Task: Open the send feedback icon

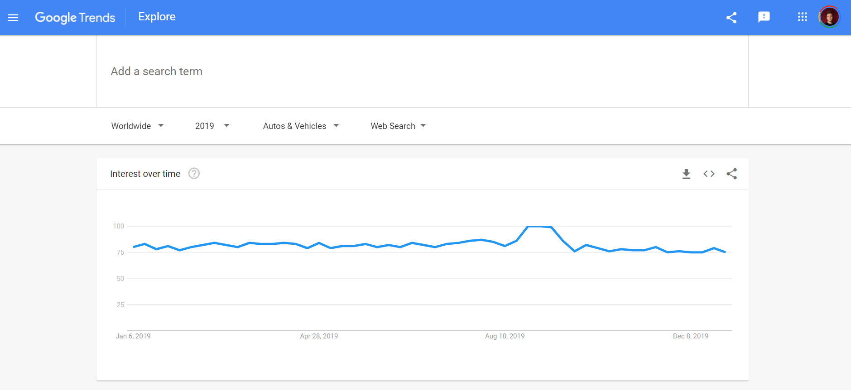Action: click(764, 17)
